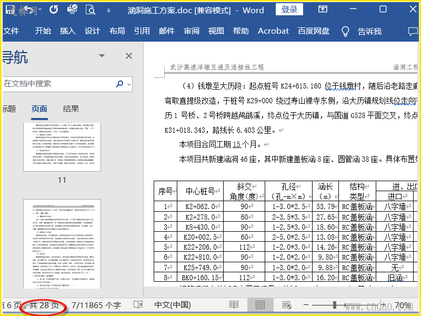Screen dimensions: 421x316
Task: Expand search options arrow beside magnifier
Action: click(x=129, y=84)
